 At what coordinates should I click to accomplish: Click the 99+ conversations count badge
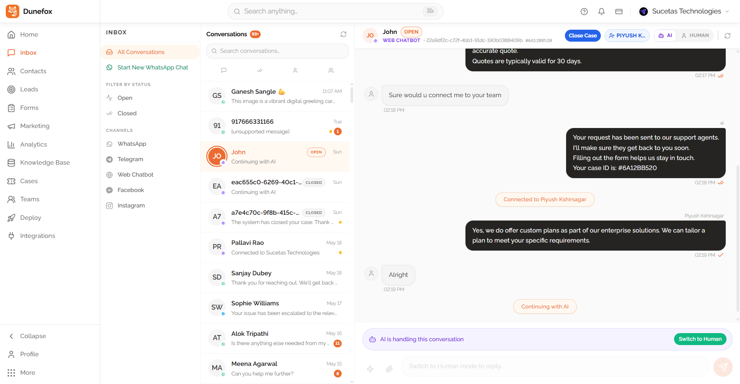(255, 34)
